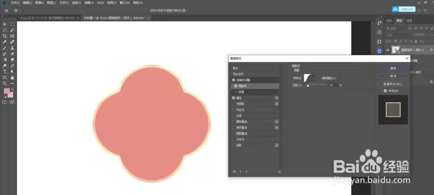Screen dimensions: 434x195
Task: Select the Eyedropper tool
Action: point(5,42)
